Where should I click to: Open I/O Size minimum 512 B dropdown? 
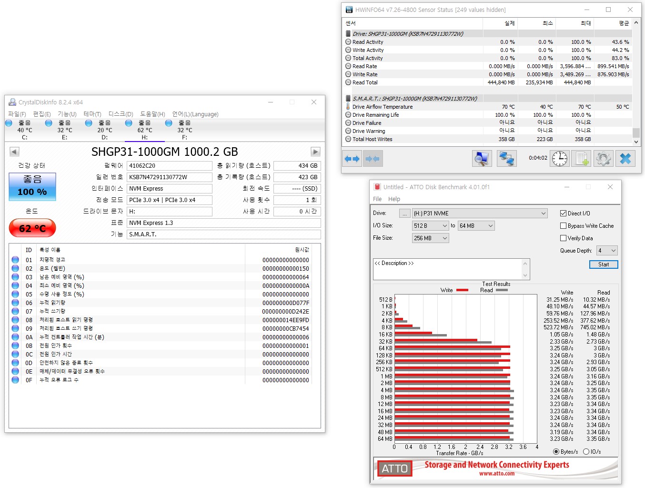431,226
